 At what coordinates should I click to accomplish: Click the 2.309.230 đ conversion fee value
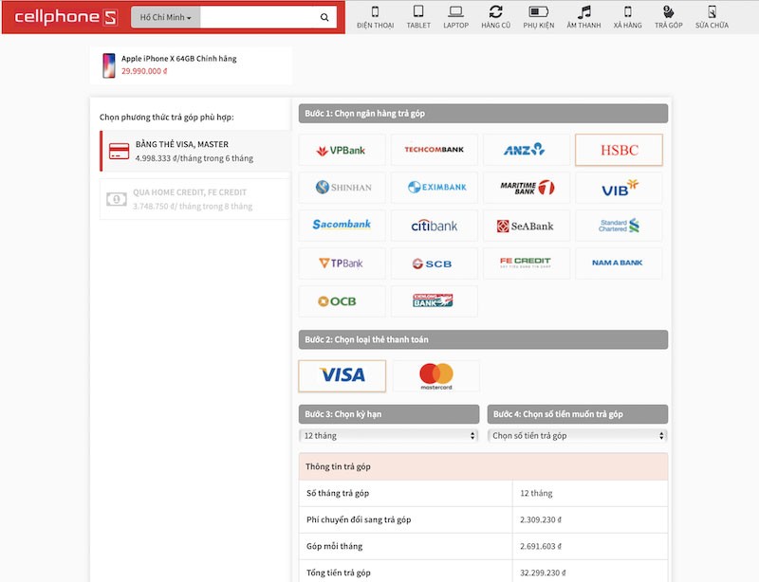point(541,519)
